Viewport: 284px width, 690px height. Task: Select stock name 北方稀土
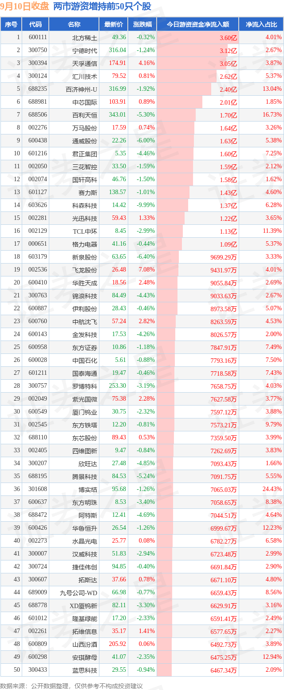[85, 37]
